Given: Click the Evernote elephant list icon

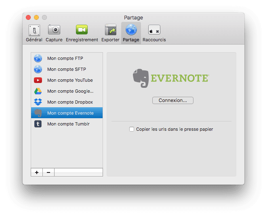Looking at the screenshot, I should pos(38,113).
